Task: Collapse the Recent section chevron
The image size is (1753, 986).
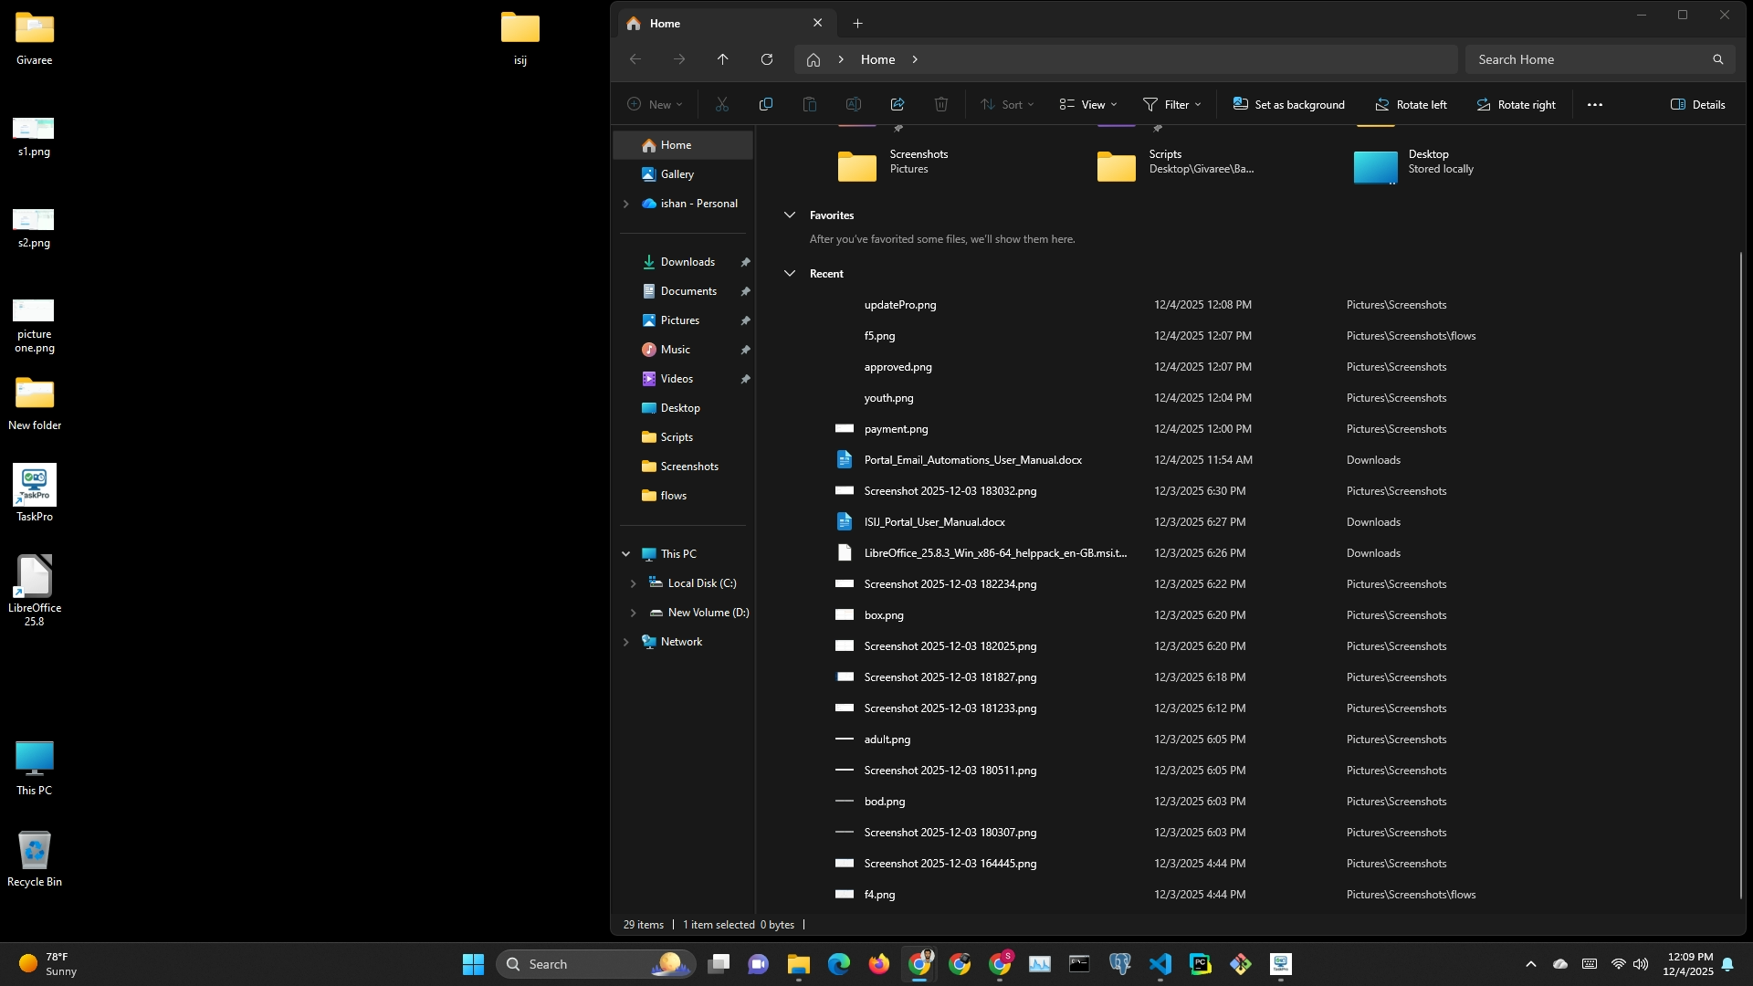Action: coord(790,274)
